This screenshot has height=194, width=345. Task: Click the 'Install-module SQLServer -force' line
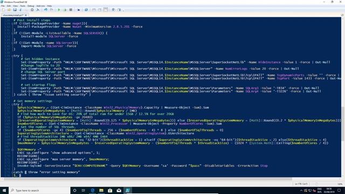[x=50, y=37]
